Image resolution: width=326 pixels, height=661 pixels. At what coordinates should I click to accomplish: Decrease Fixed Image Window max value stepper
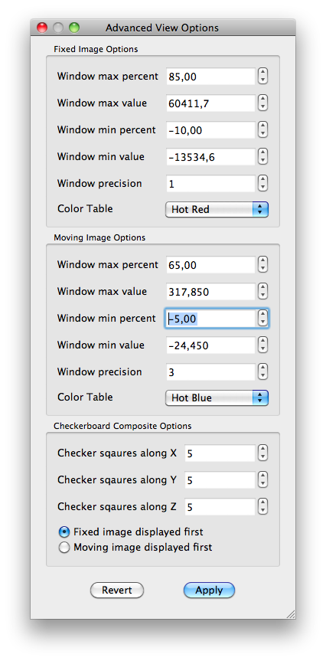pos(262,107)
